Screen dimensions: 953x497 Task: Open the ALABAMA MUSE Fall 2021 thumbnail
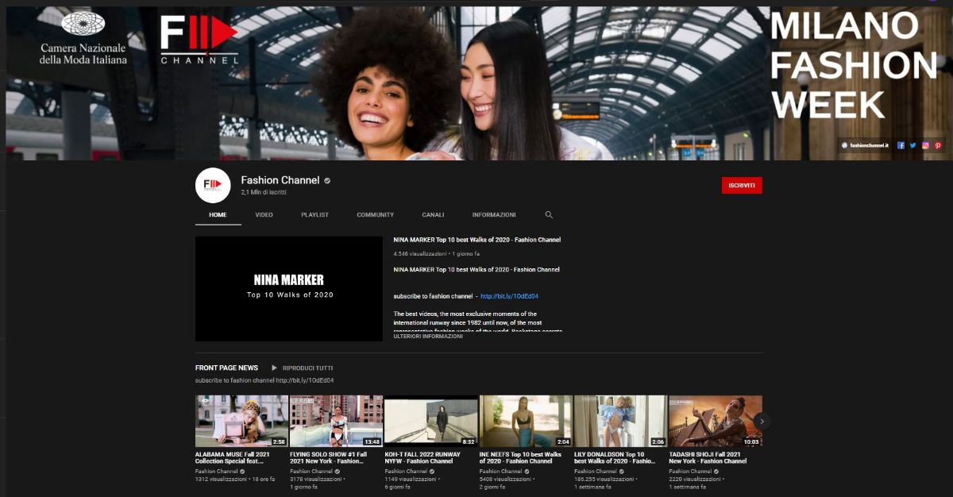(x=241, y=421)
